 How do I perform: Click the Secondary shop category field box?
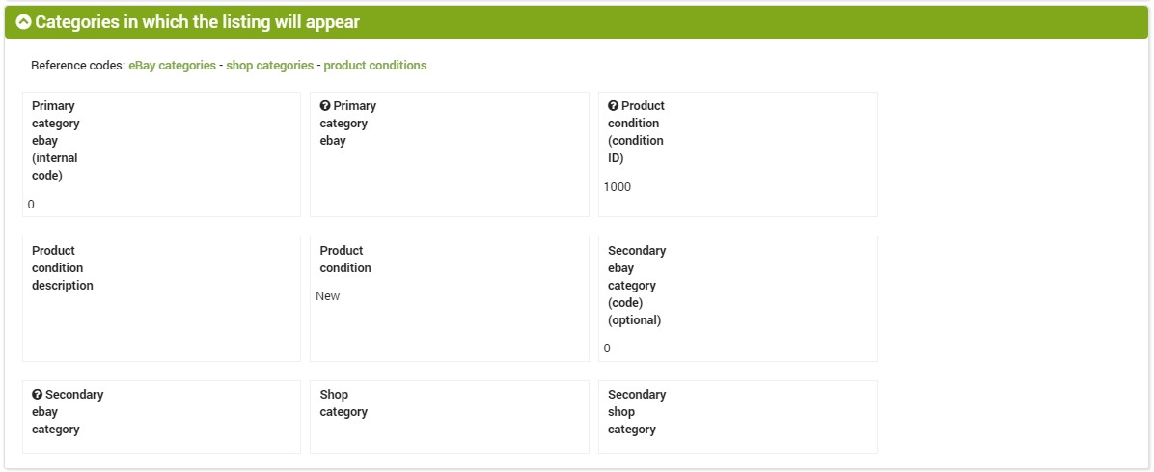click(x=737, y=416)
